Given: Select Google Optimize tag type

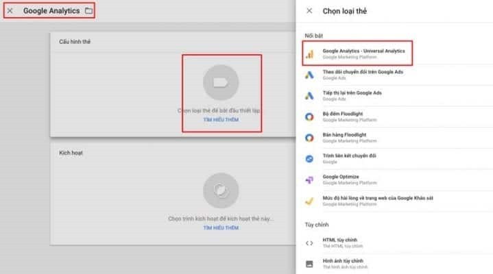Looking at the screenshot, I should [398, 179].
